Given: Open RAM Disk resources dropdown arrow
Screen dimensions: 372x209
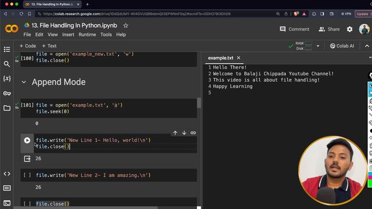Looking at the screenshot, I should click(x=318, y=46).
